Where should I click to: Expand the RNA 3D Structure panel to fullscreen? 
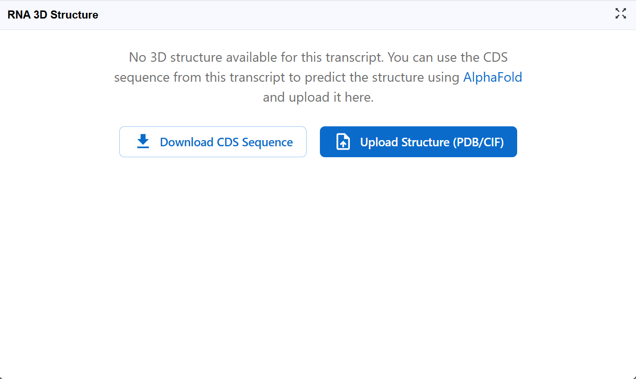click(x=620, y=14)
